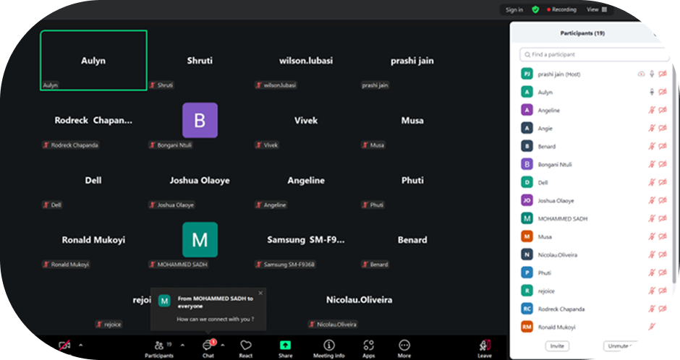Click Benard's muted microphone icon
The width and height of the screenshot is (680, 360).
point(652,147)
